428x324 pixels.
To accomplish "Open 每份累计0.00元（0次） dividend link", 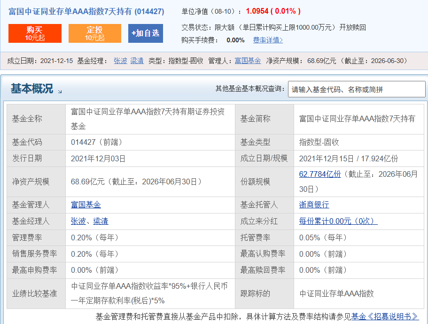I will [x=338, y=221].
